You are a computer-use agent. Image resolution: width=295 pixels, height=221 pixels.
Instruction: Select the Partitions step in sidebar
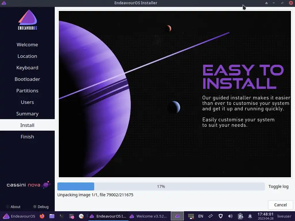(x=27, y=91)
